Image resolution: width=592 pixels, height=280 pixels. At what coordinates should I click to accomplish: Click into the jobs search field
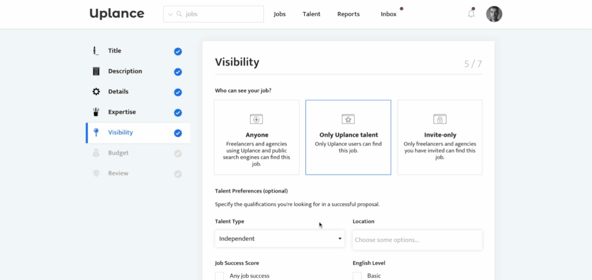(223, 14)
